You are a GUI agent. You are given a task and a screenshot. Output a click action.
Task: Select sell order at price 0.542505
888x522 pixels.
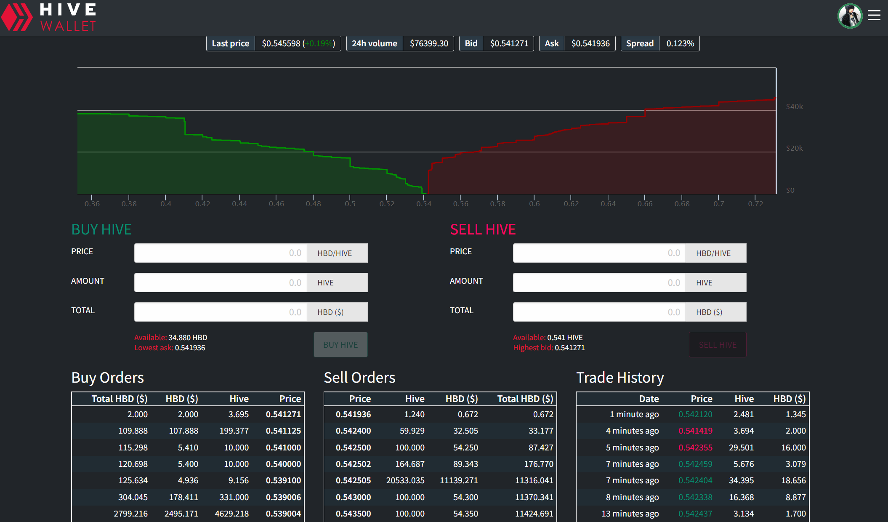click(x=440, y=480)
